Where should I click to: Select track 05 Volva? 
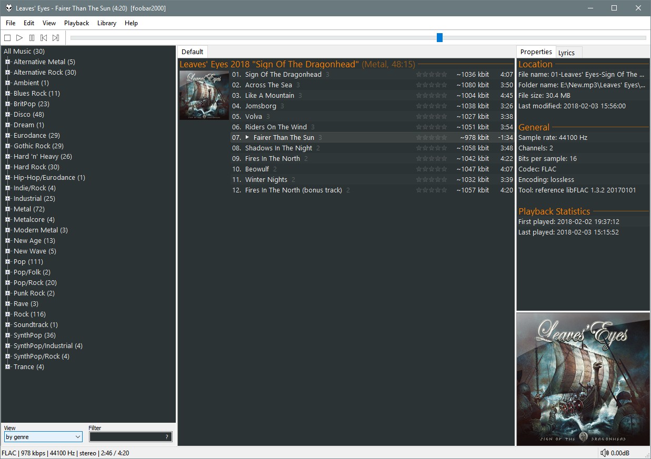point(372,117)
